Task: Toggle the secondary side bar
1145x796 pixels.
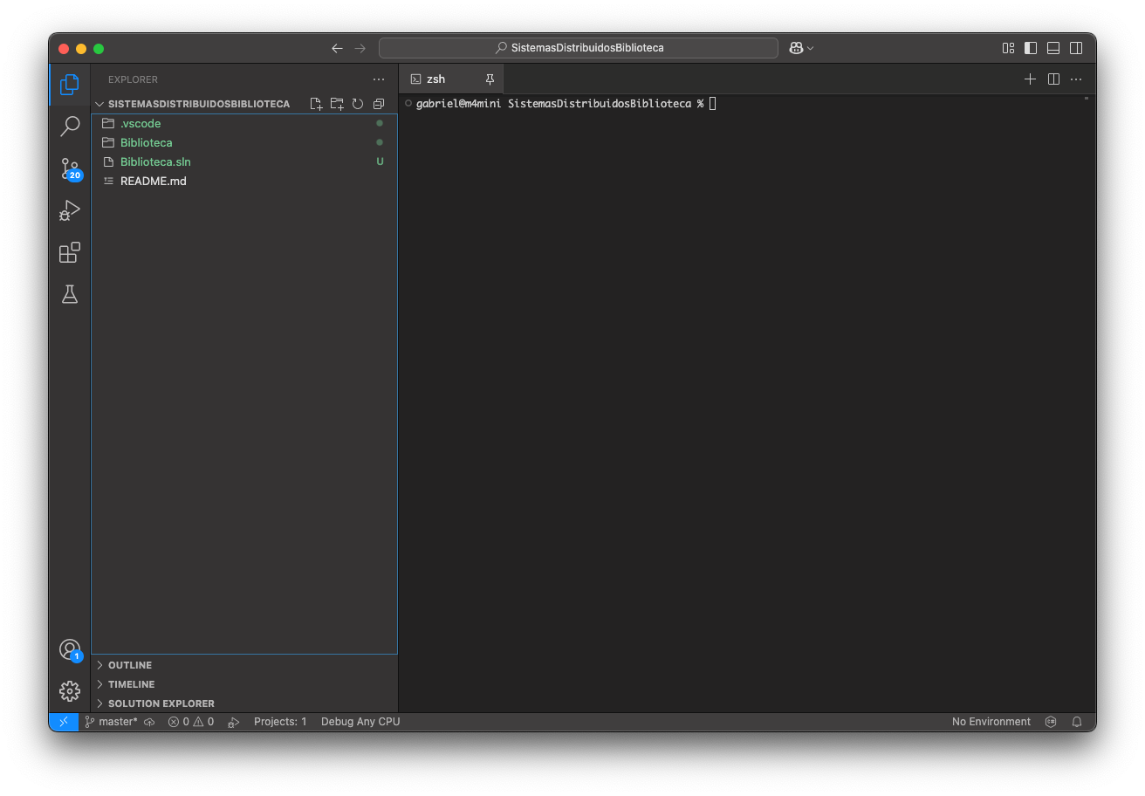Action: pos(1076,48)
